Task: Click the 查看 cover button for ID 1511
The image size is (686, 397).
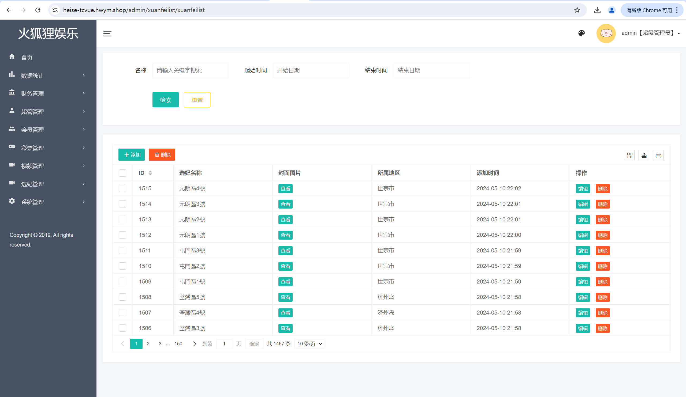Action: (285, 251)
